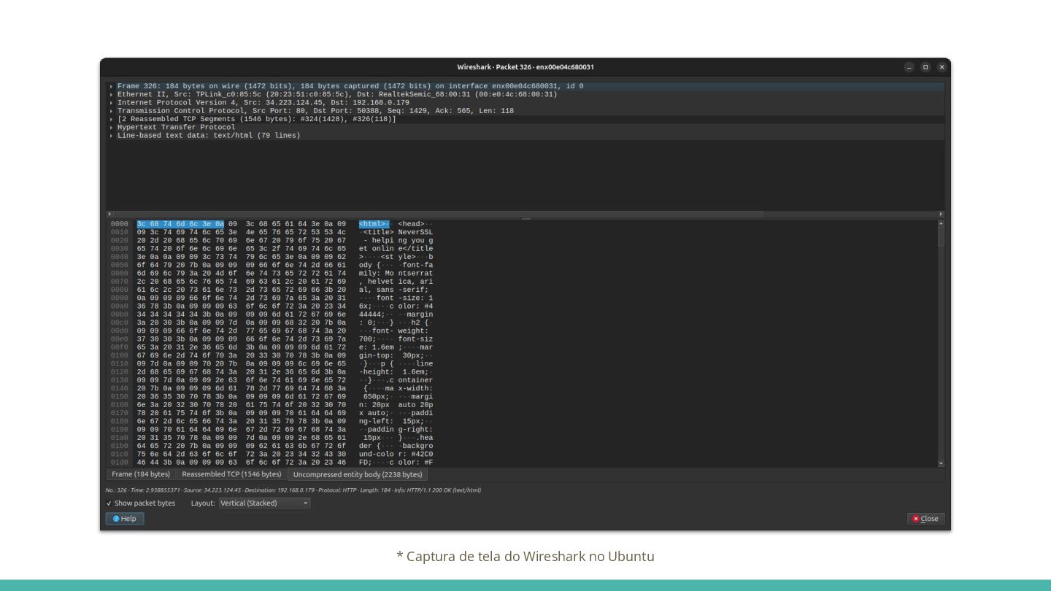Open Uncompressed entity body (2238 bytes) tab
This screenshot has width=1051, height=591.
click(357, 474)
